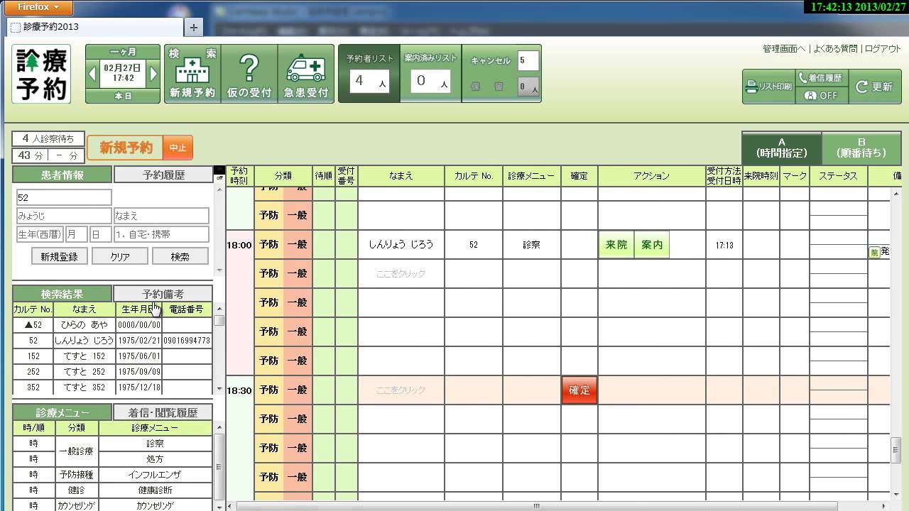Screen dimensions: 909x511
Task: Click ここをクリック in the 18:30 row
Action: coord(401,390)
